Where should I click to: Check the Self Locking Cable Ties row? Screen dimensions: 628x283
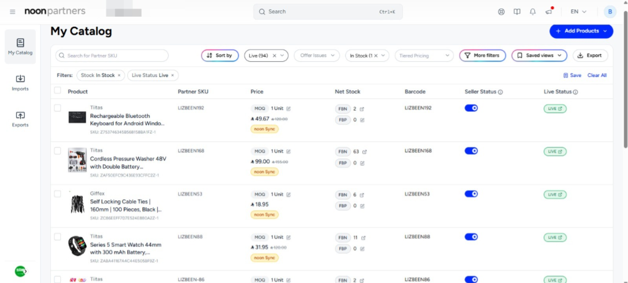click(x=58, y=194)
